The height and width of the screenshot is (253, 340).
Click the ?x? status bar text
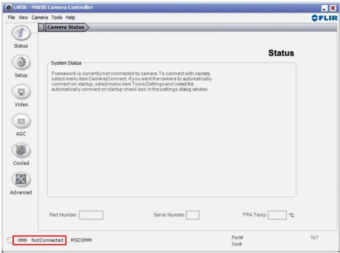314,238
